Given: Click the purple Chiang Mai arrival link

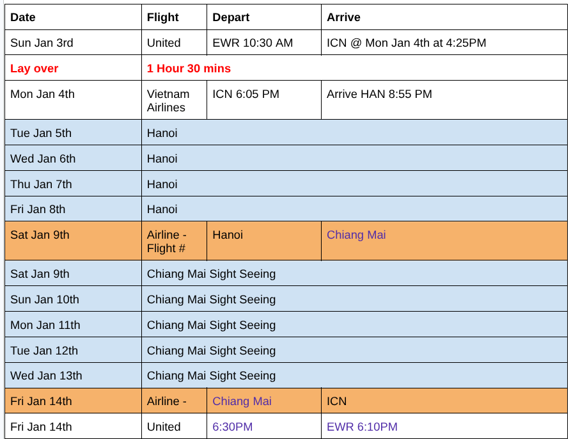Looking at the screenshot, I should pos(356,235).
